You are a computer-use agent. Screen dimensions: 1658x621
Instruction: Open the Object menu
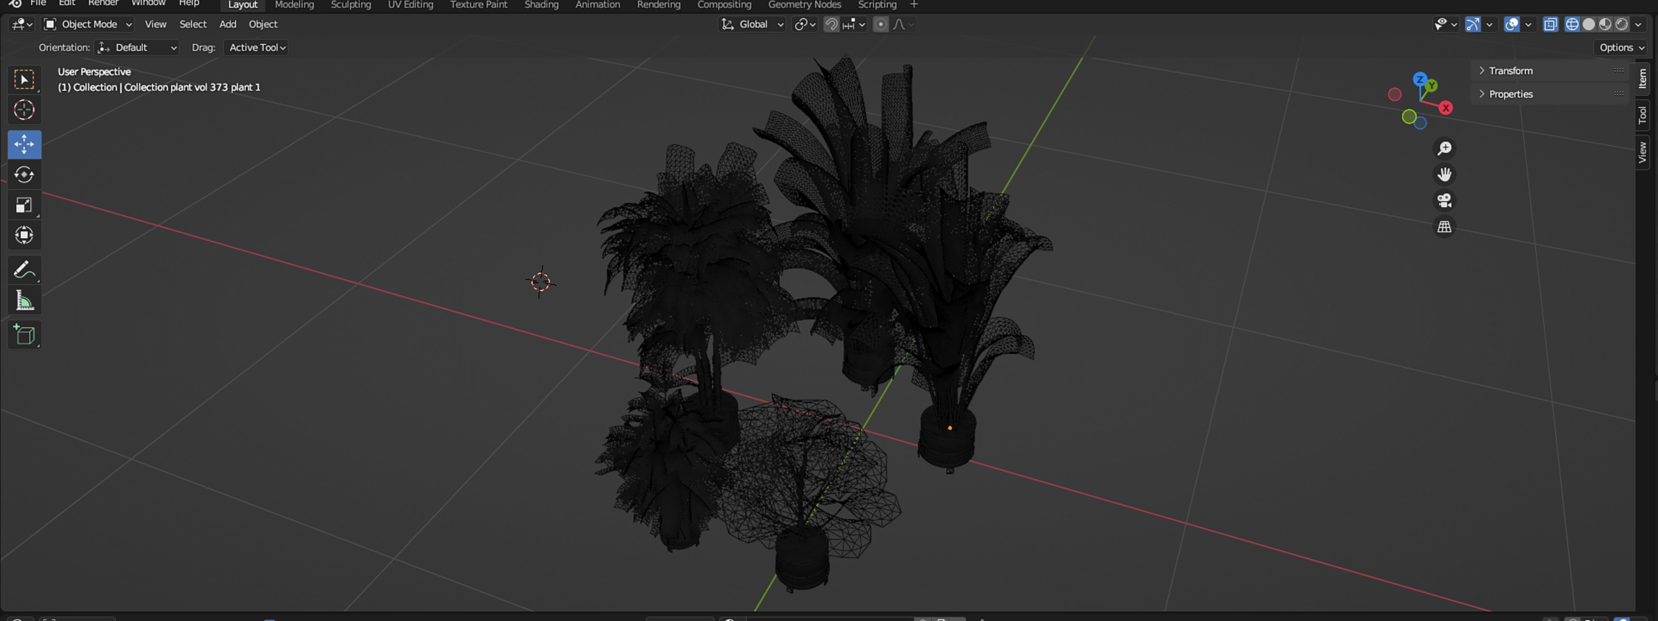coord(263,25)
